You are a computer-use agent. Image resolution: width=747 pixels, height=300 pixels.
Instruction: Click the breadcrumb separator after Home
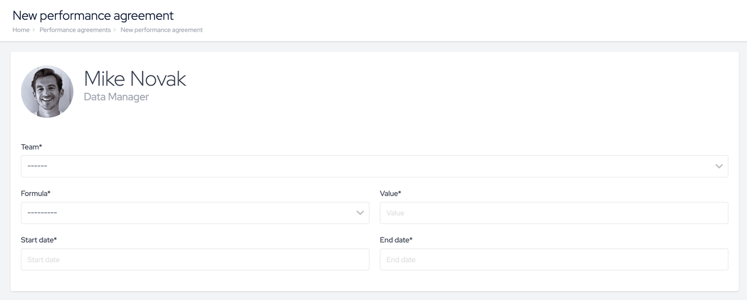click(x=34, y=30)
